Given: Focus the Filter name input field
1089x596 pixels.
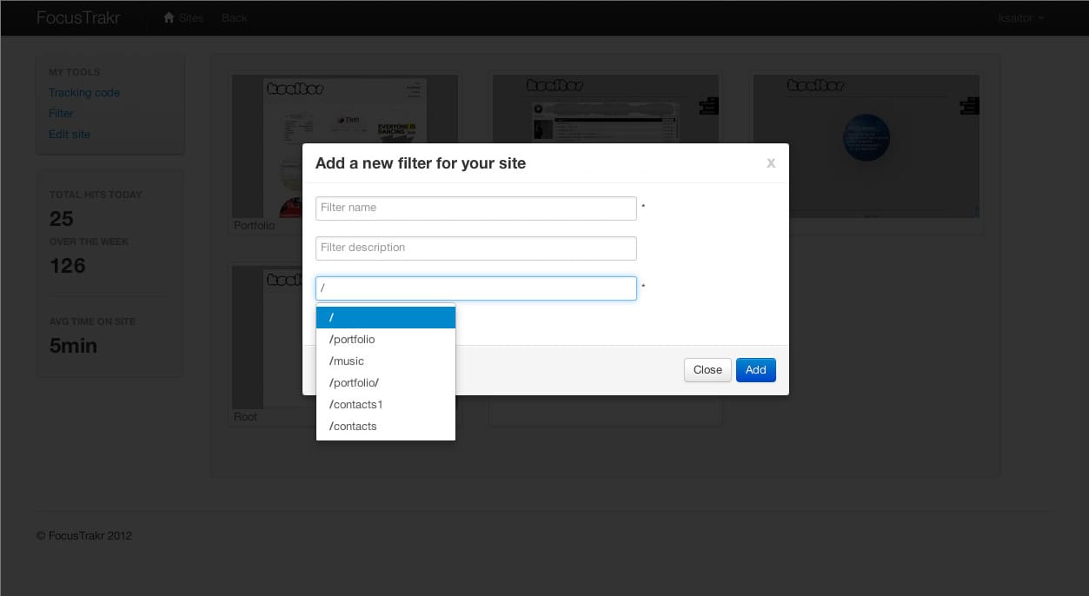Looking at the screenshot, I should pos(476,209).
